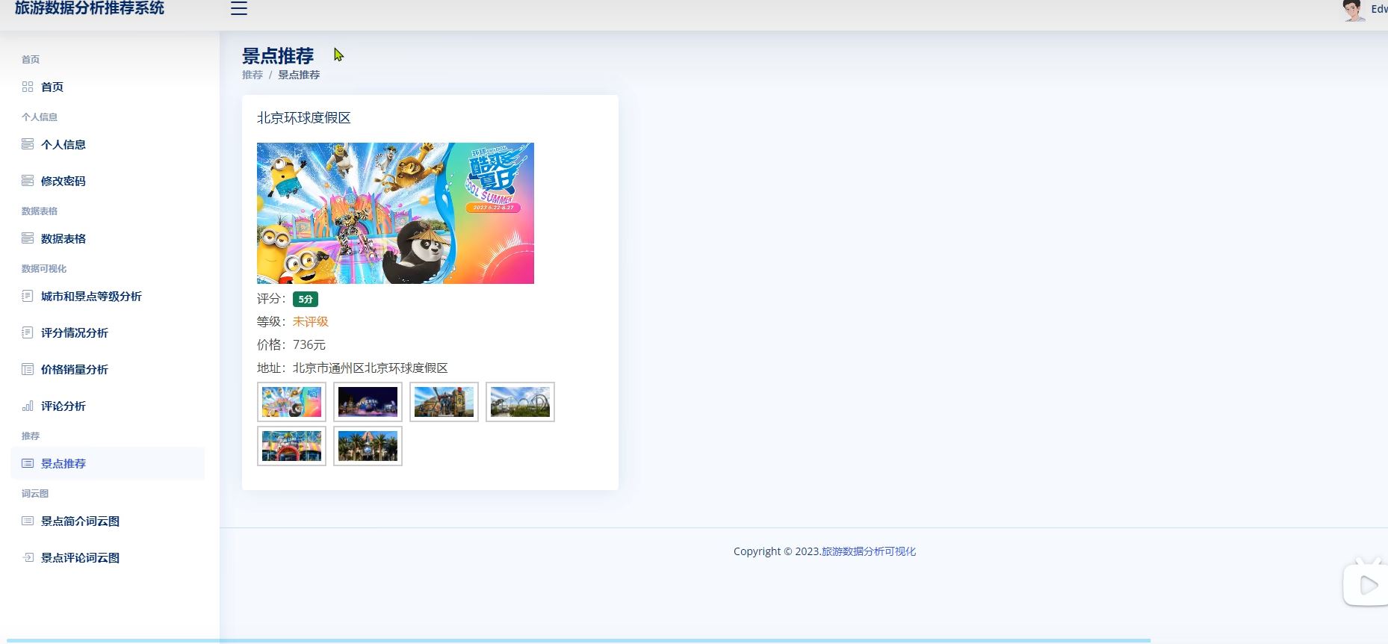Click the 旅游数据分析可视化 footer link
1388x644 pixels.
coord(869,551)
